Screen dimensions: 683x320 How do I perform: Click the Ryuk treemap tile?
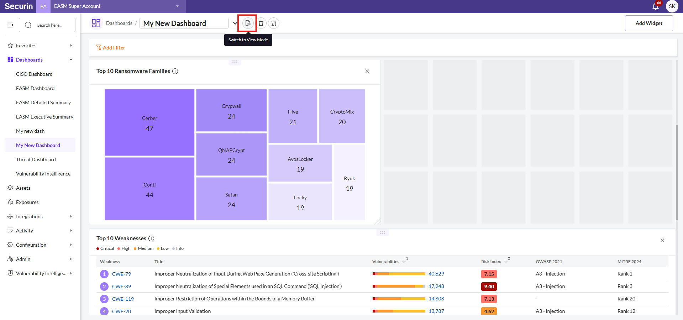(350, 183)
